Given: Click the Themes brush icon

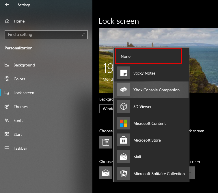Looking at the screenshot, I should [x=7, y=107].
